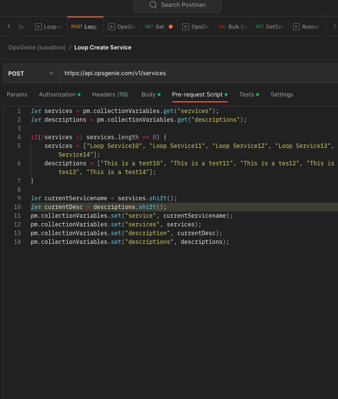Click line 12 set "services" code
This screenshot has width=338, height=399.
click(x=116, y=224)
